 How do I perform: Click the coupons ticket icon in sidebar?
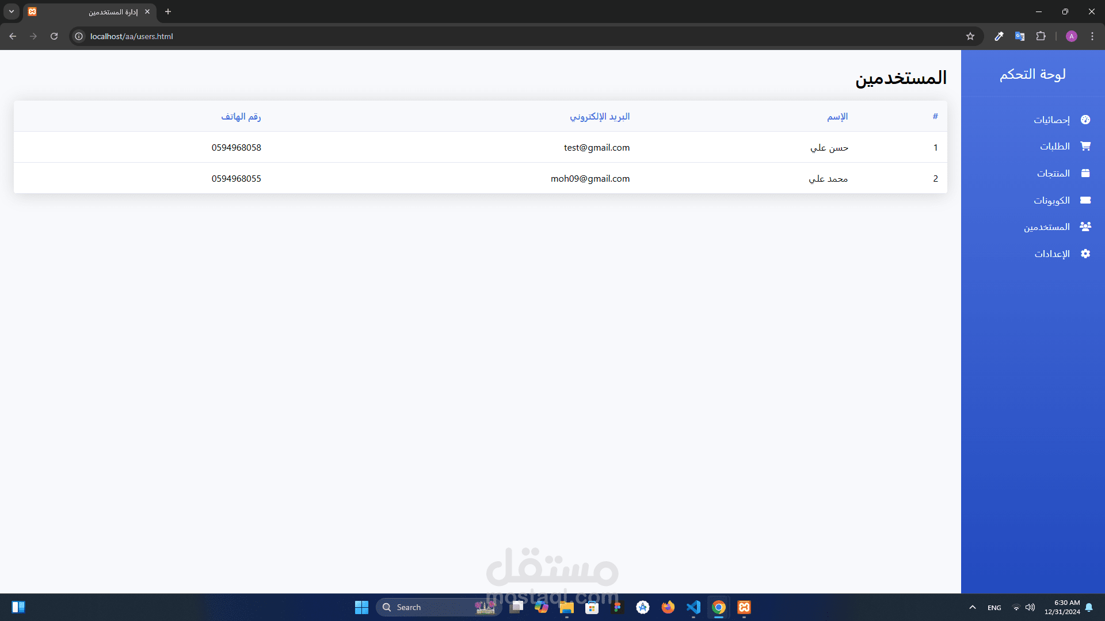(x=1085, y=200)
